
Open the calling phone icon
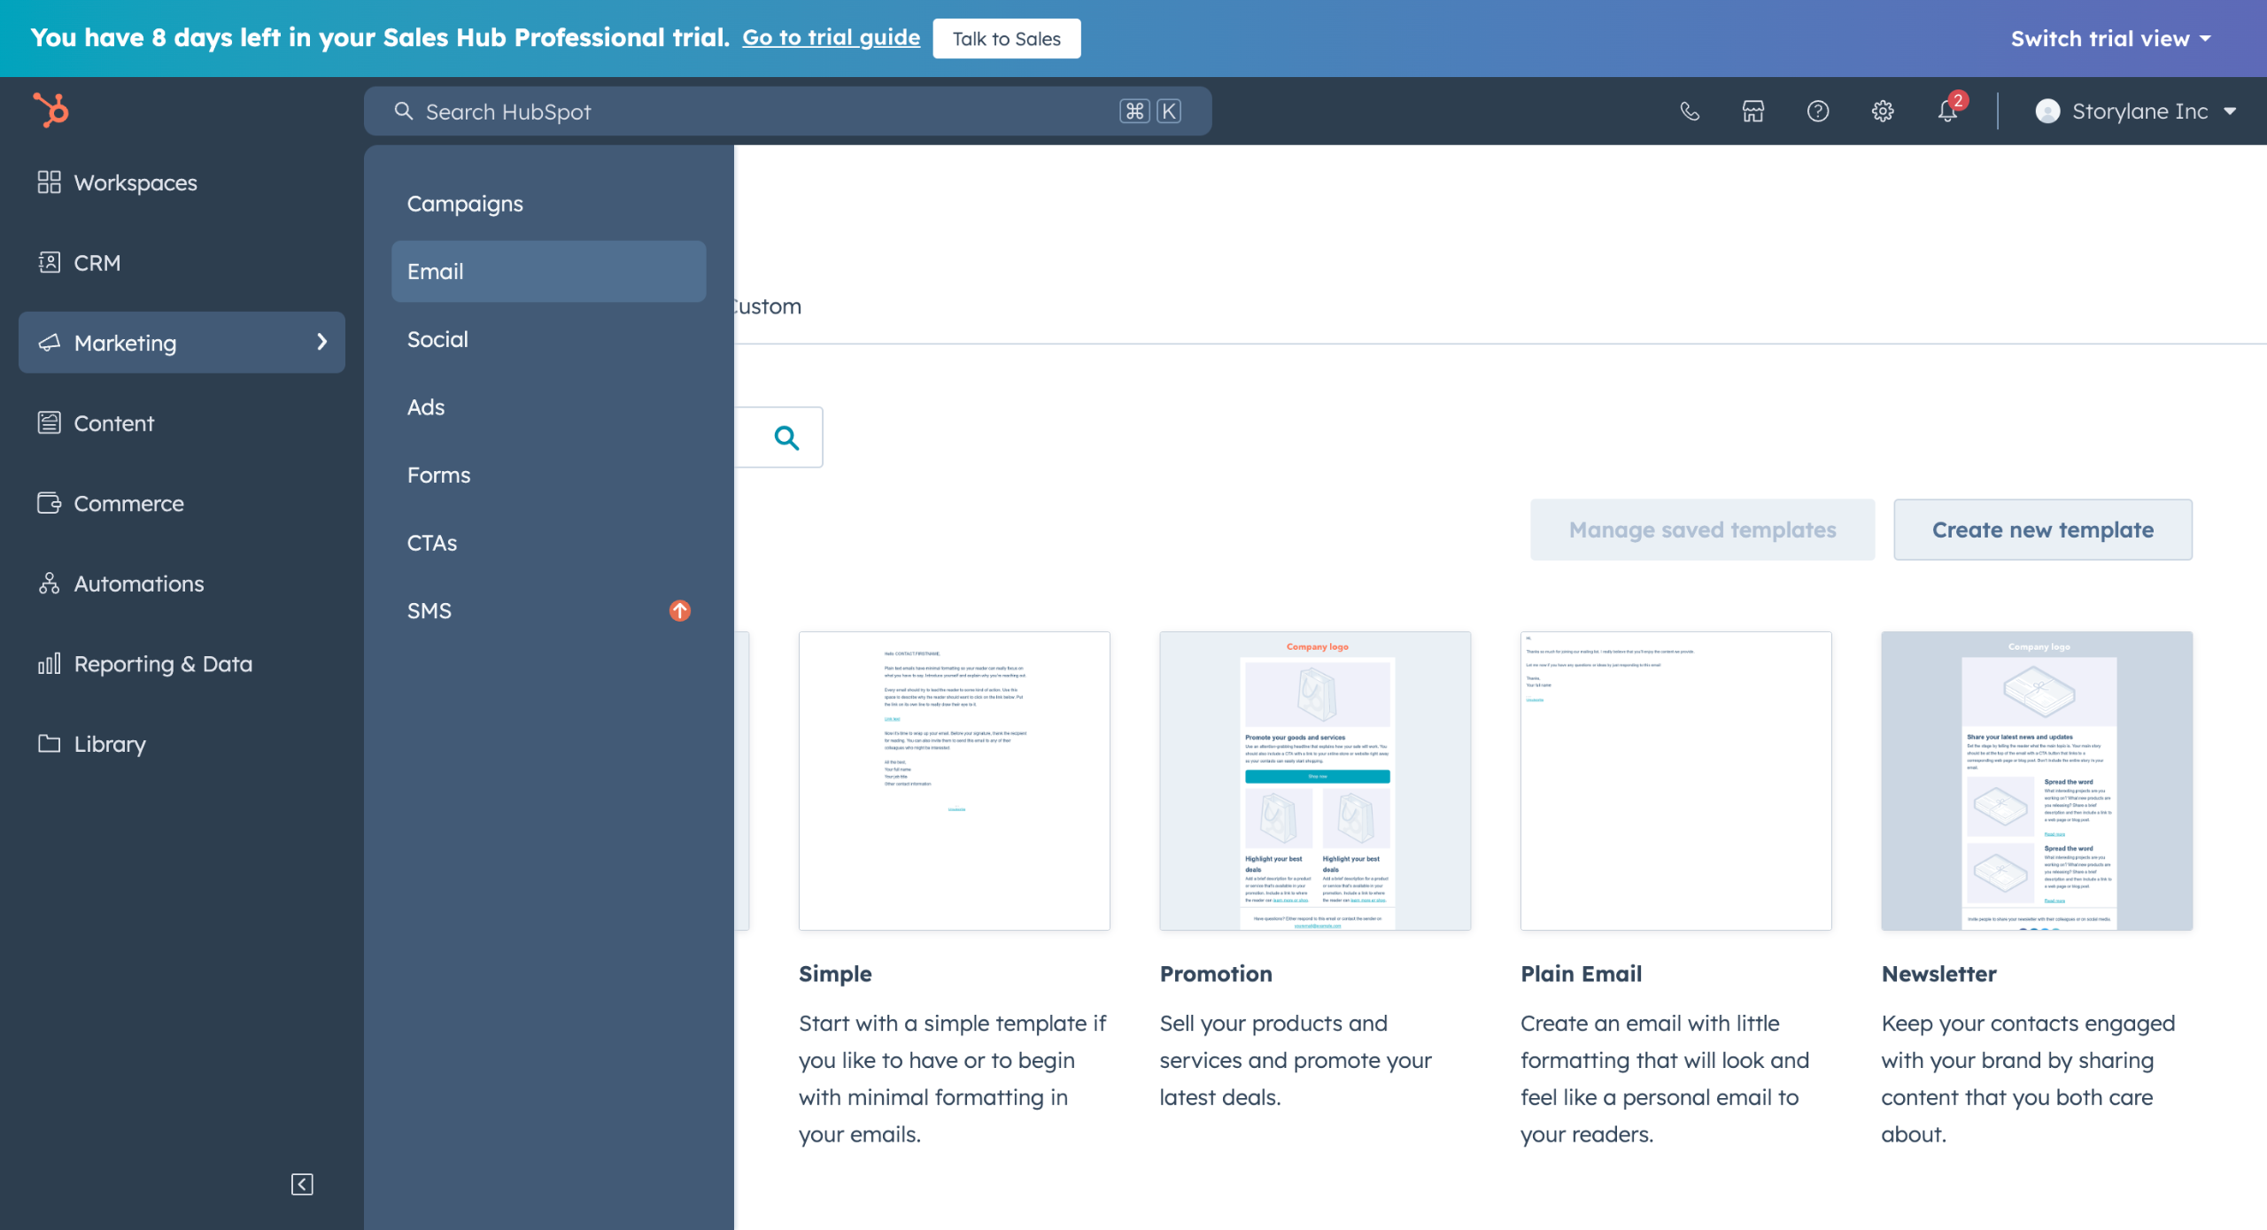(x=1690, y=111)
